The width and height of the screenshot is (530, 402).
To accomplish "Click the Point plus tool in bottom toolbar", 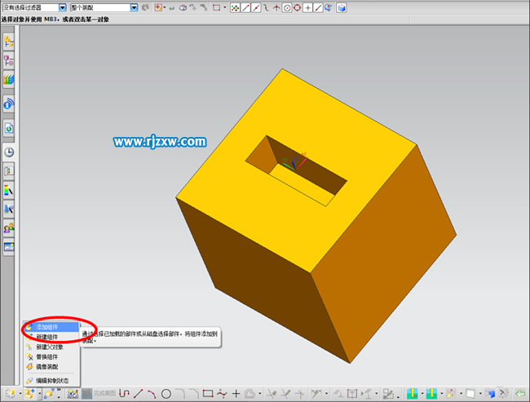I will (236, 394).
